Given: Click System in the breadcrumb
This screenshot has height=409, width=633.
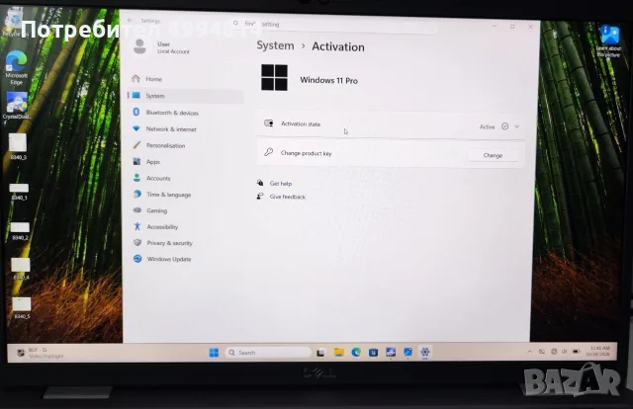Looking at the screenshot, I should [275, 45].
